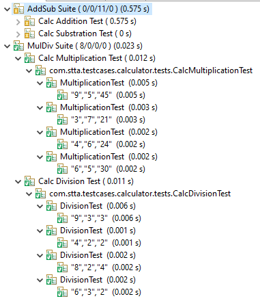Click the Calc Division Test passed icon

coord(29,181)
